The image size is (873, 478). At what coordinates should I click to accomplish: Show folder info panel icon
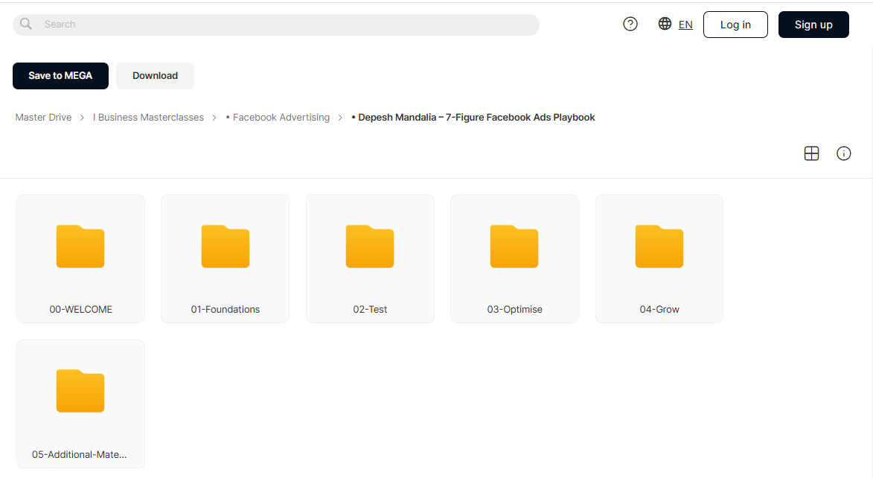pyautogui.click(x=844, y=153)
